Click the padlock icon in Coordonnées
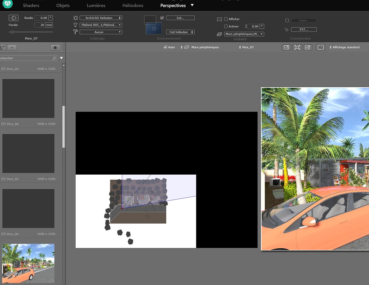The height and width of the screenshot is (285, 369). point(286,29)
